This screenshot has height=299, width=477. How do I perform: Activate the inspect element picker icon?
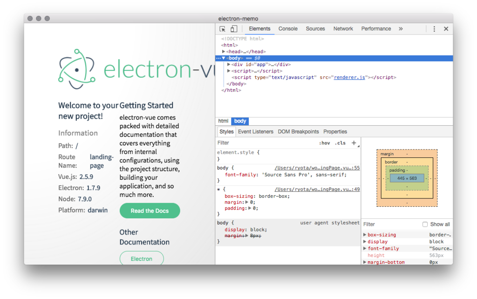(222, 29)
